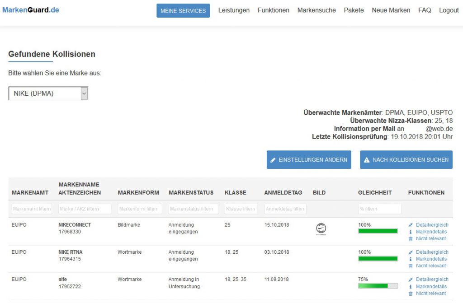Mark NIKE RTNA as Nicht relevant
The height and width of the screenshot is (303, 463).
click(431, 266)
